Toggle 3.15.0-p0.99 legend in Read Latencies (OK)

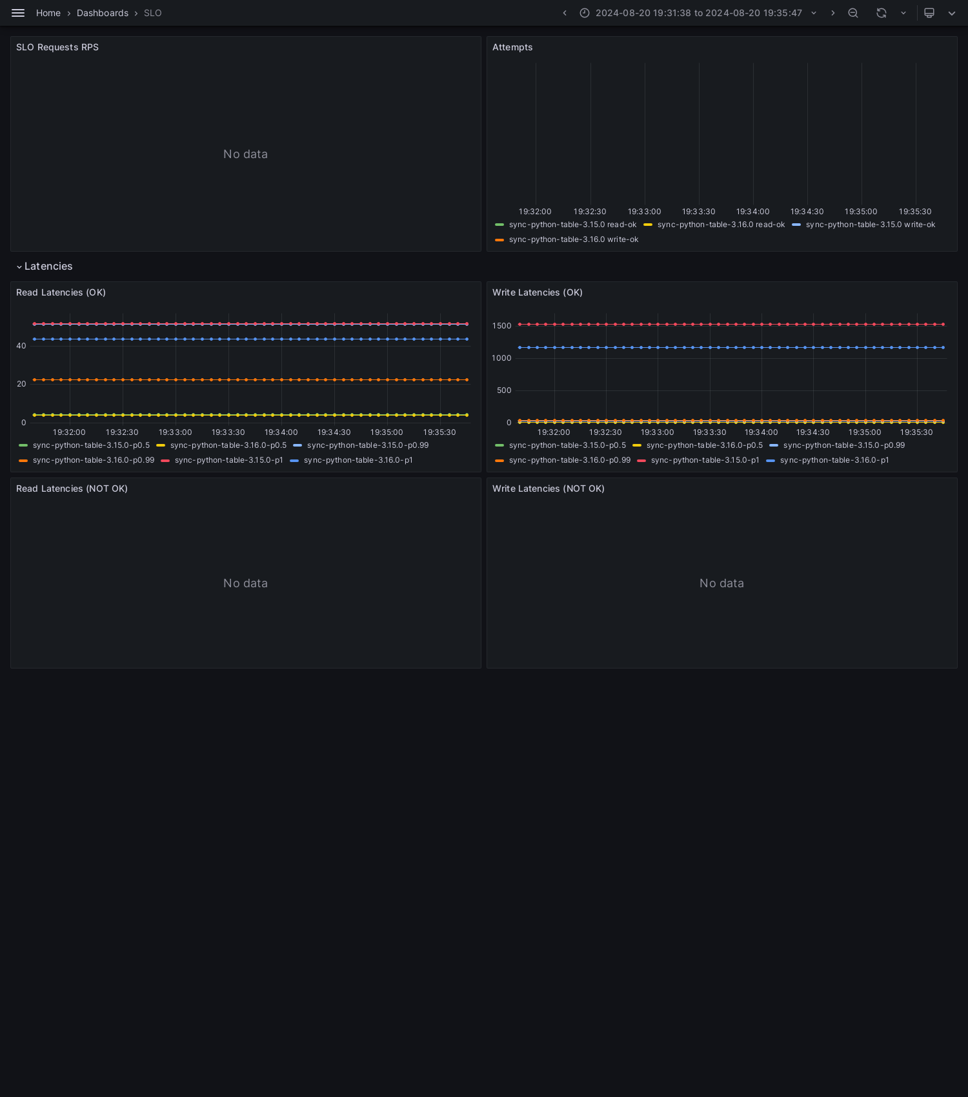click(x=368, y=445)
